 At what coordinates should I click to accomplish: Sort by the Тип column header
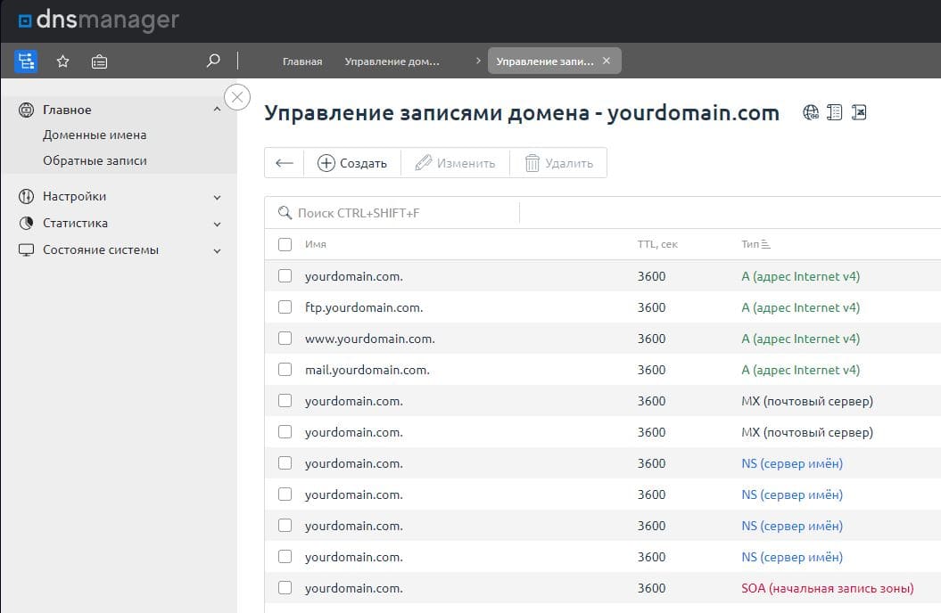755,244
